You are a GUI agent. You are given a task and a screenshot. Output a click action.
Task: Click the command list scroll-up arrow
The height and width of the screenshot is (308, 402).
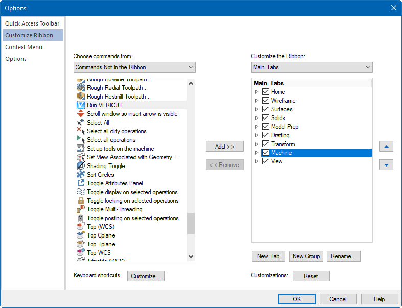click(x=191, y=83)
